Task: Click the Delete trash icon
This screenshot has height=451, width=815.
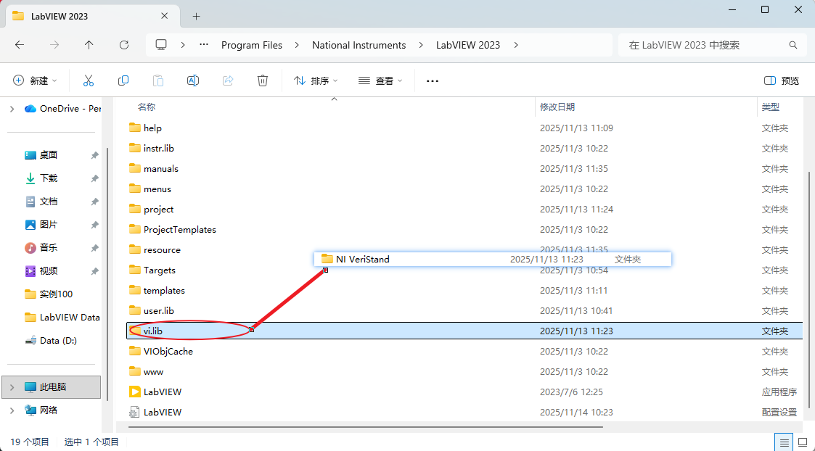Action: pos(263,80)
